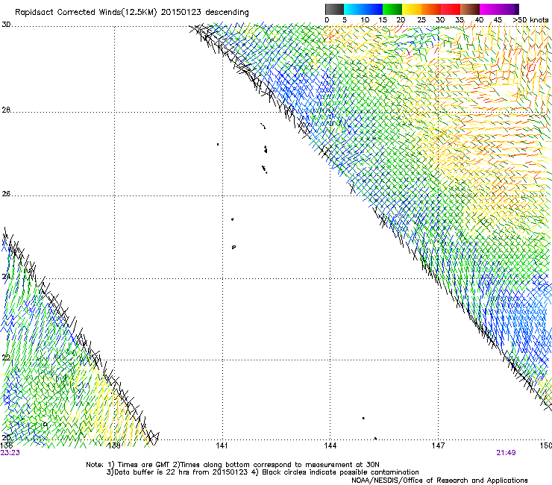Click the grey 0-5 knots legend swatch
552x485 pixels.
coord(334,9)
